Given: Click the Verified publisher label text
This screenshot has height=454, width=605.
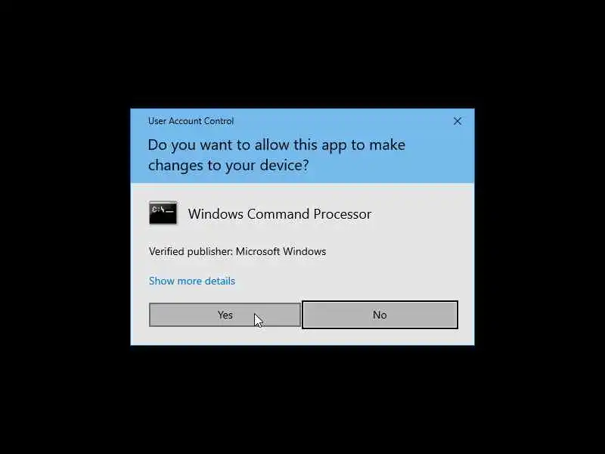Looking at the screenshot, I should [191, 251].
